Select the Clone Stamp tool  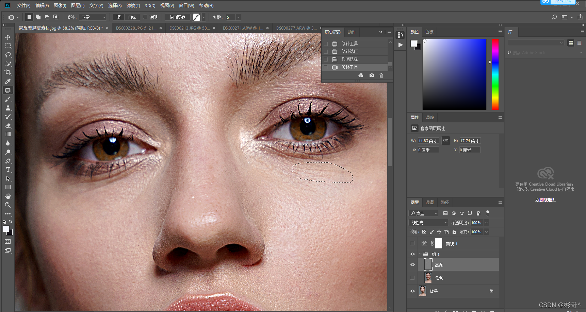coord(8,108)
